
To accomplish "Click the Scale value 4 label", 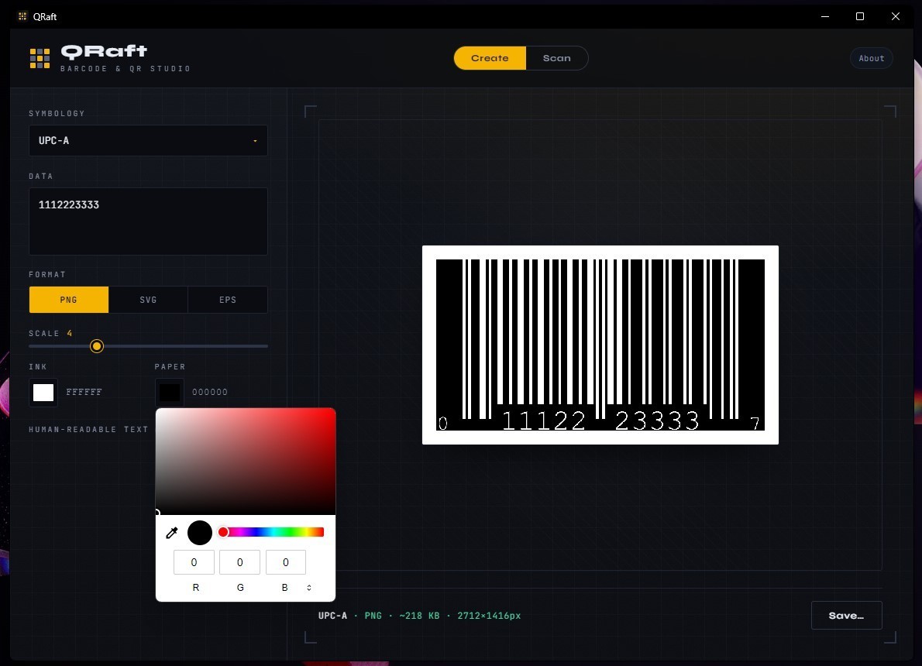I will pos(70,333).
